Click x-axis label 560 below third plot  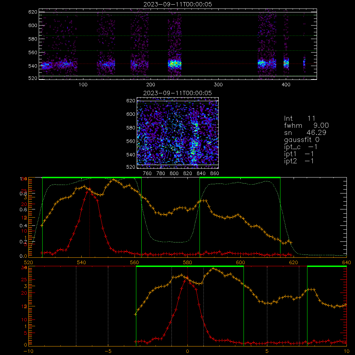point(135,263)
